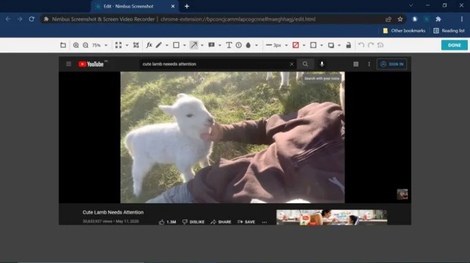Open the Reading list

(449, 30)
